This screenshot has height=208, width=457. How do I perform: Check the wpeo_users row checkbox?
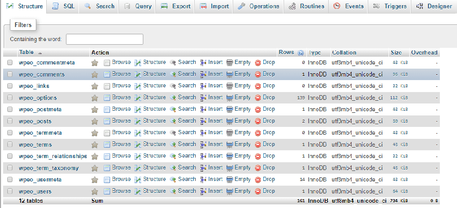10,191
